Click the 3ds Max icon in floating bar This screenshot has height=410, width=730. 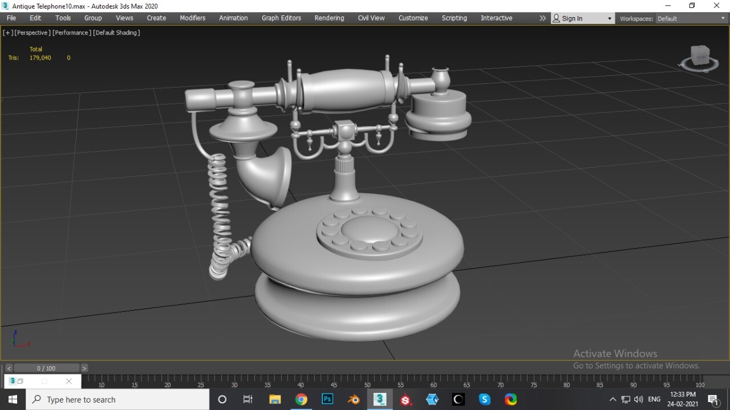pos(12,381)
